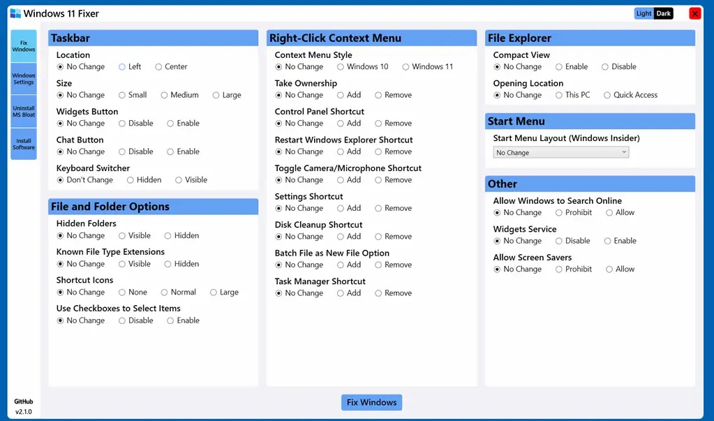Remove Restart Windows Explorer Shortcut
714x421 pixels.
point(394,152)
